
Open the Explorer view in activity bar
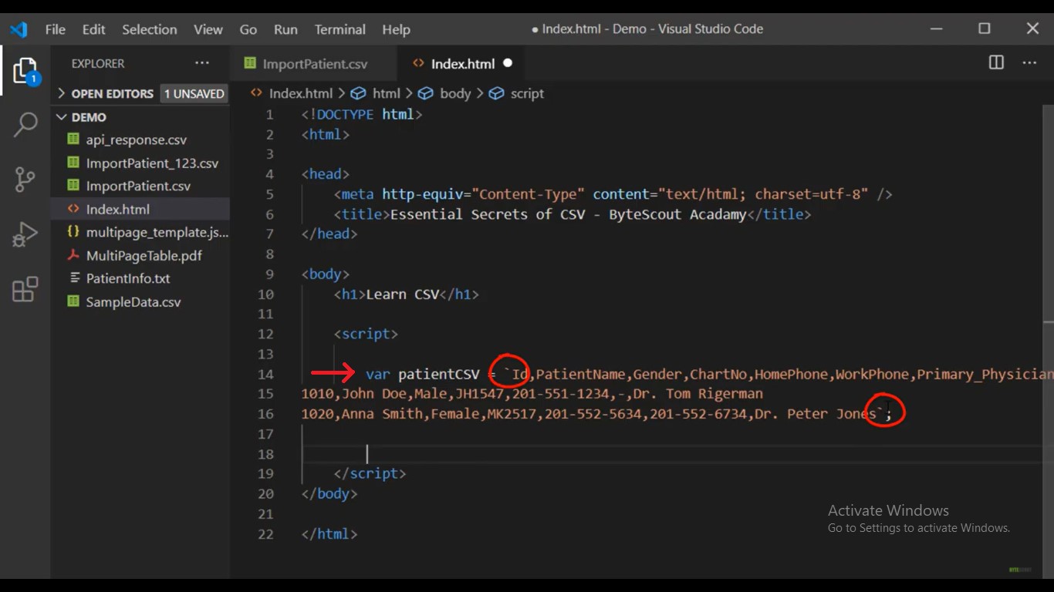[25, 72]
